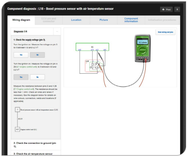188x156 pixels.
Task: Expand step 2: Check the connection to ground
Action: (36, 145)
